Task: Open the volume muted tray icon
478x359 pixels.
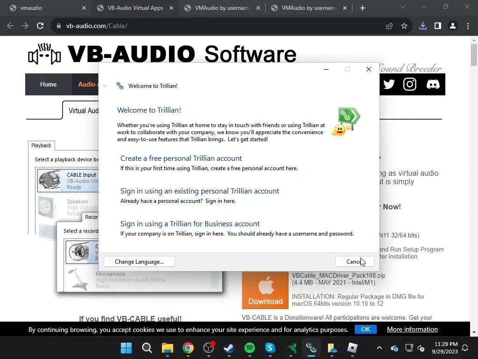Action: pos(422,348)
